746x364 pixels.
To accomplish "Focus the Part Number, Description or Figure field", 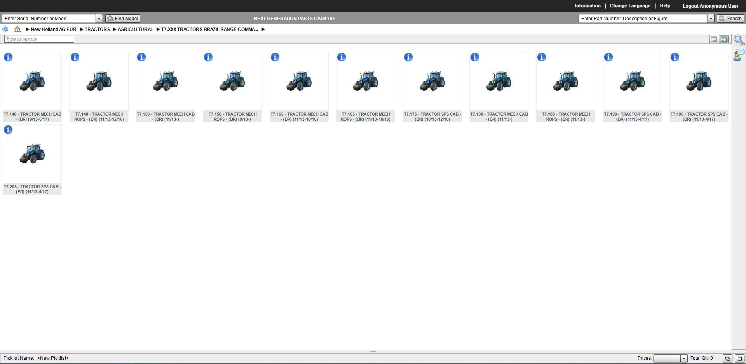I will point(643,19).
